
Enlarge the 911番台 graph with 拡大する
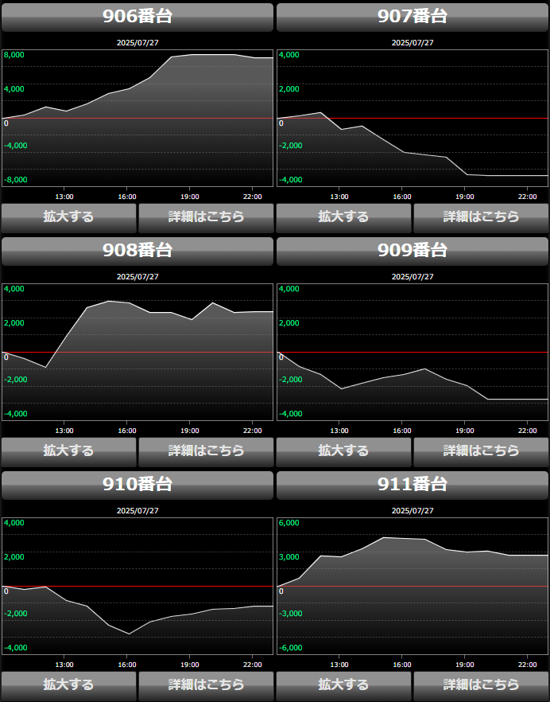pyautogui.click(x=343, y=686)
